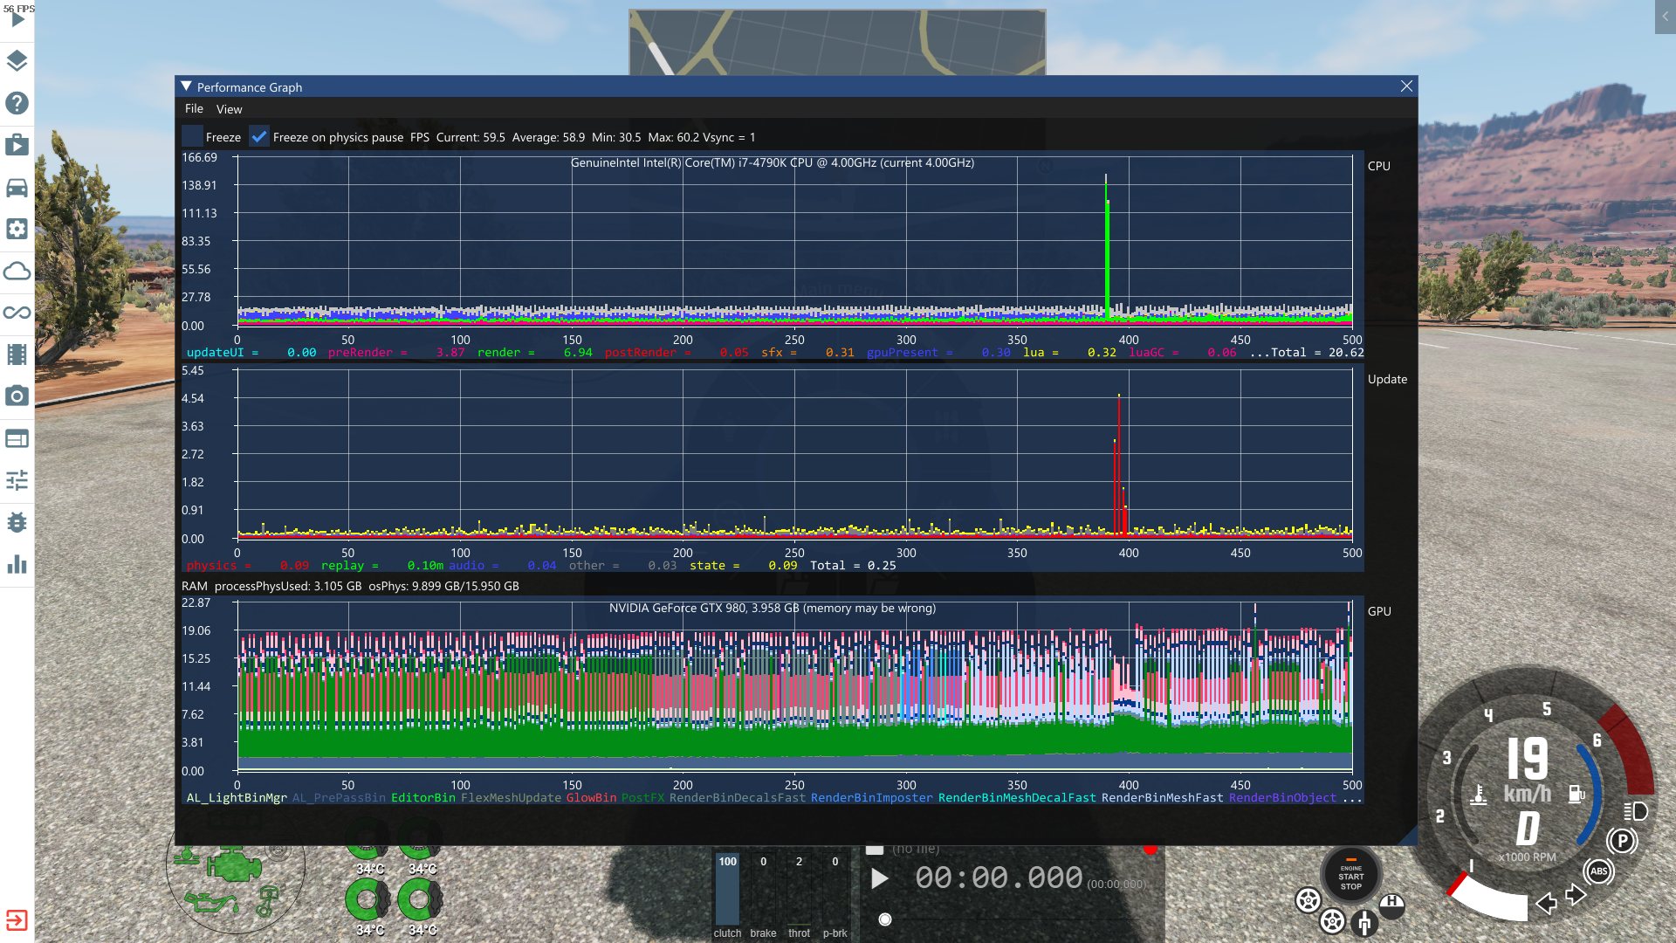Viewport: 1676px width, 943px height.
Task: Expand the top-right corner chevron panel
Action: (x=1665, y=17)
